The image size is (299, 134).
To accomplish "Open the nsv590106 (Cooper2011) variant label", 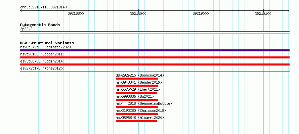I will coord(42,54).
